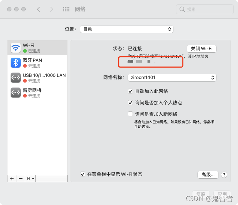Add a network service with plus
The width and height of the screenshot is (238, 205).
[x=12, y=178]
